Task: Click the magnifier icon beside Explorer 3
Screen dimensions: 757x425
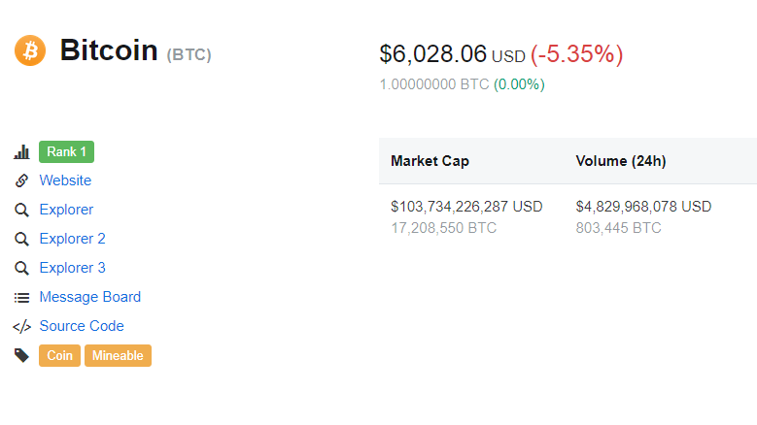Action: 21,268
